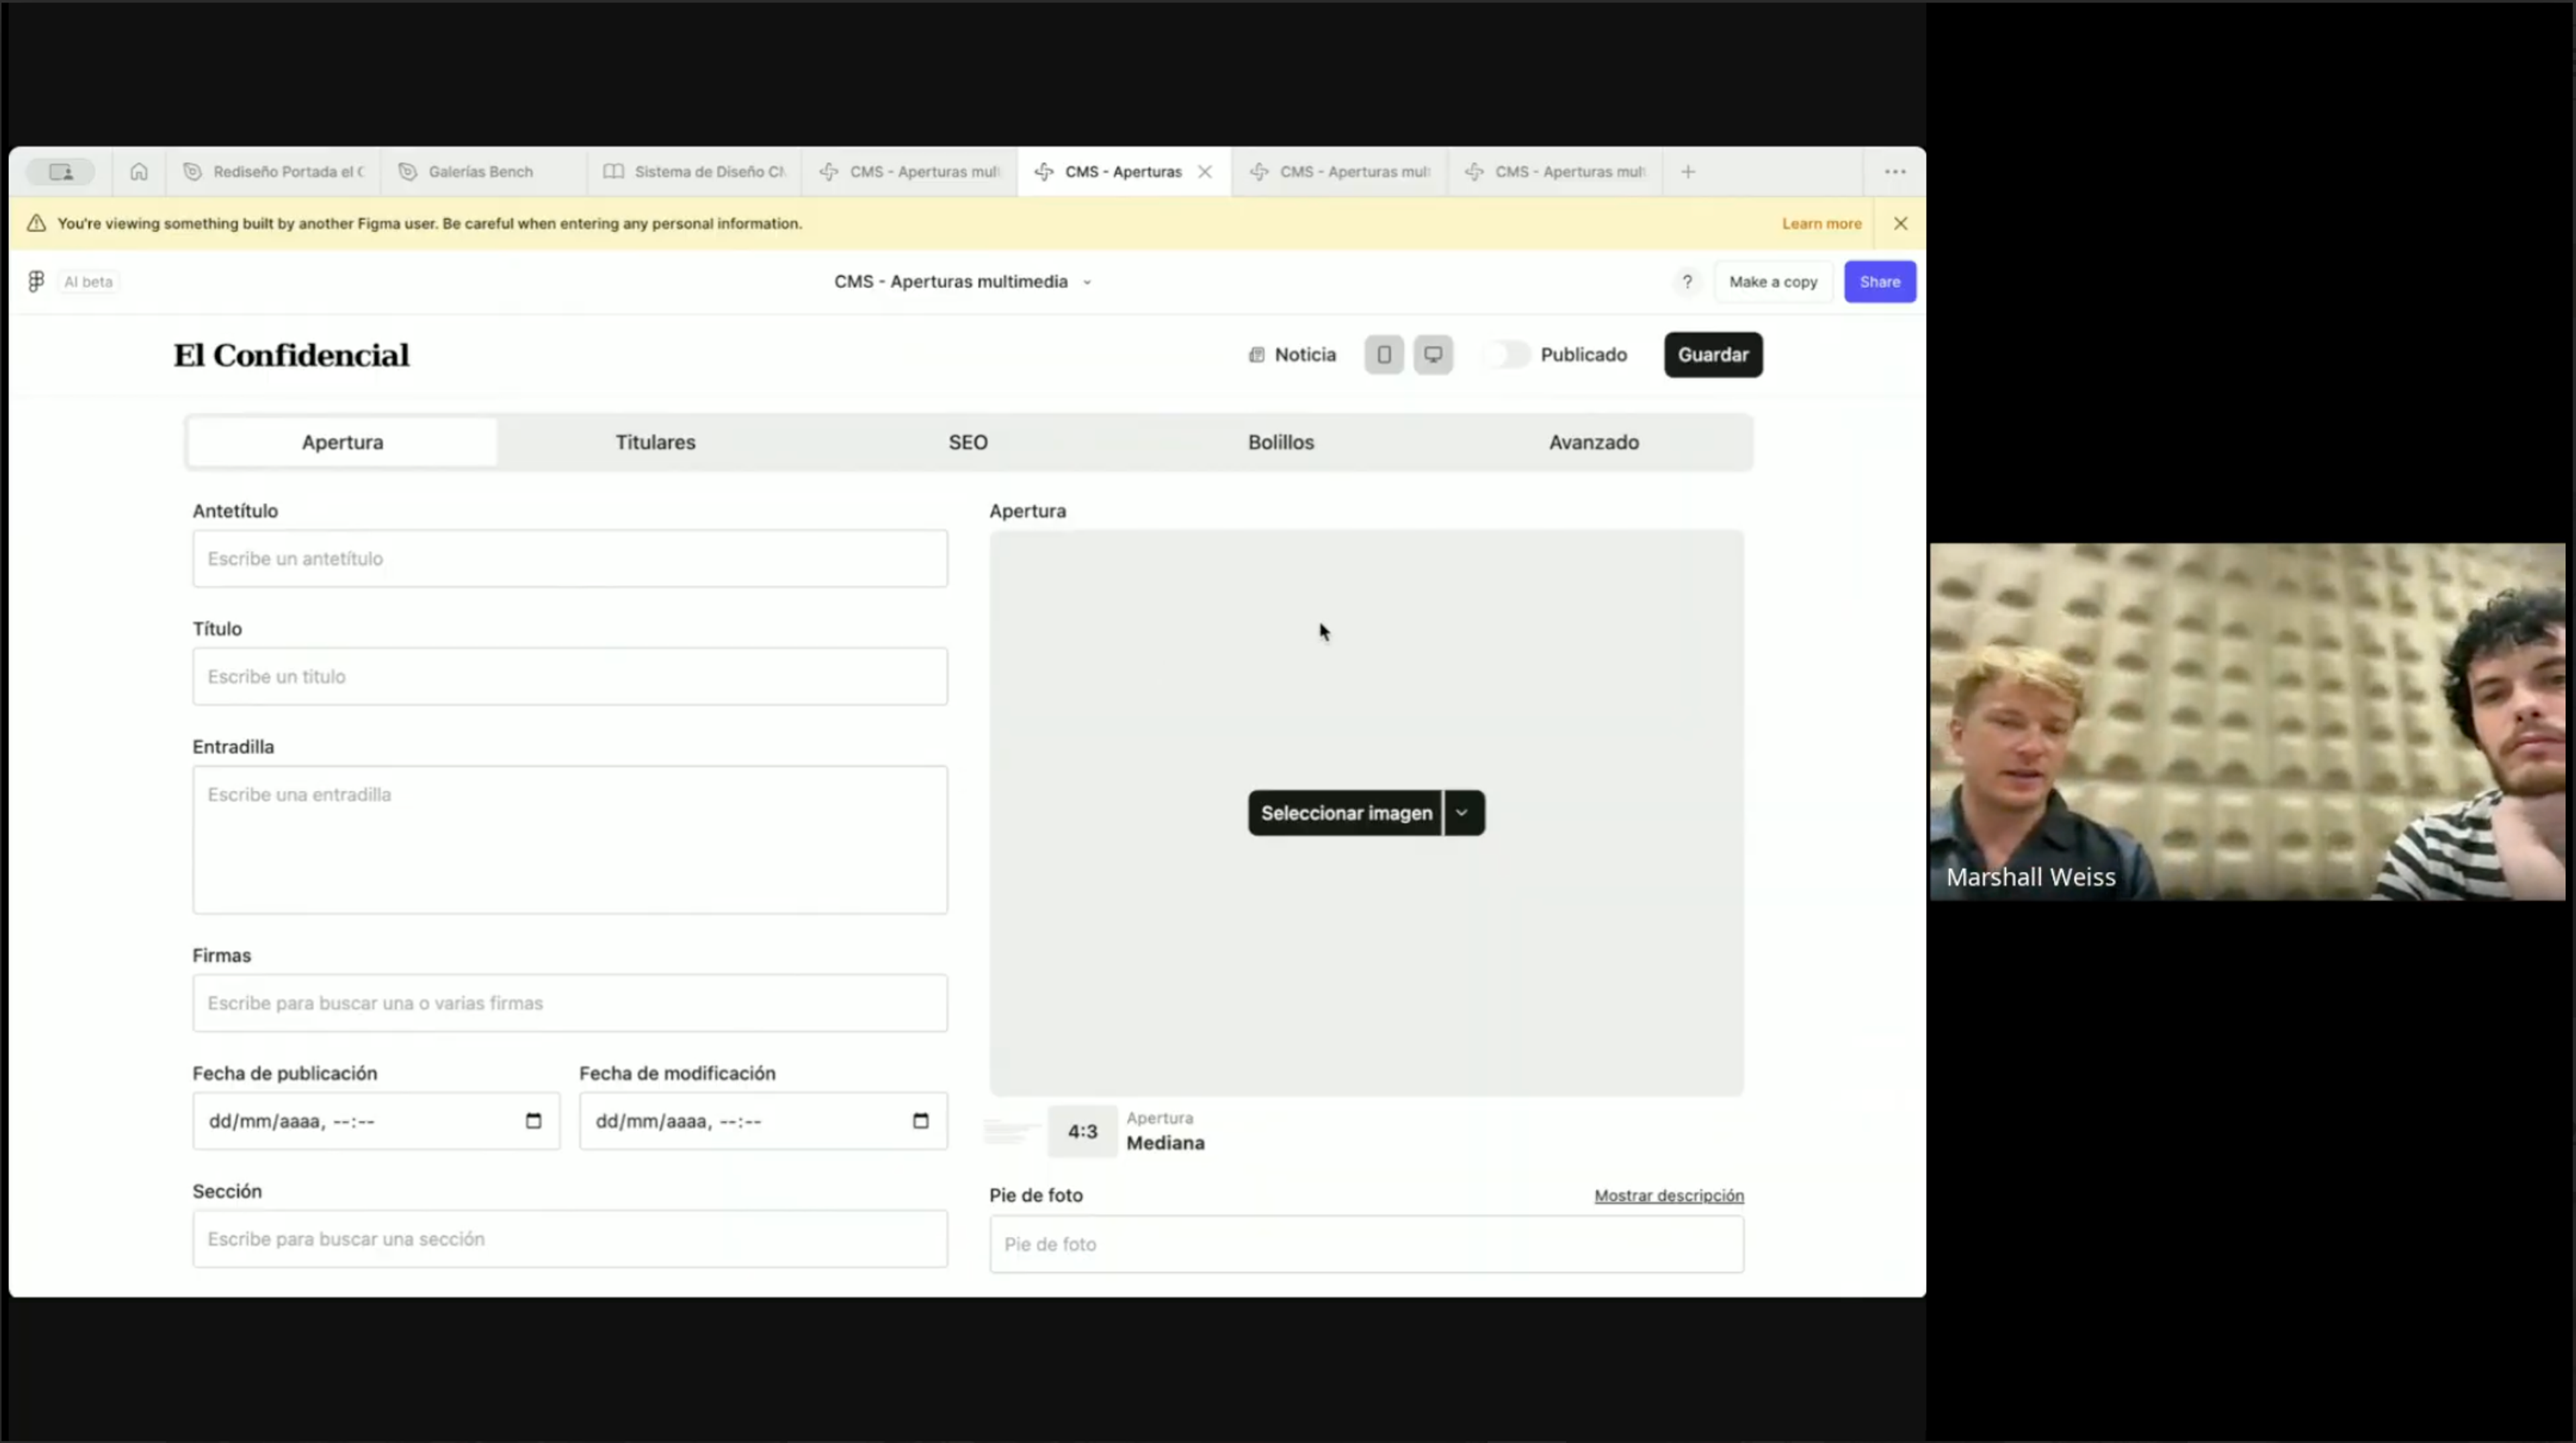The width and height of the screenshot is (2576, 1443).
Task: Select the mobile preview icon
Action: (x=1384, y=355)
